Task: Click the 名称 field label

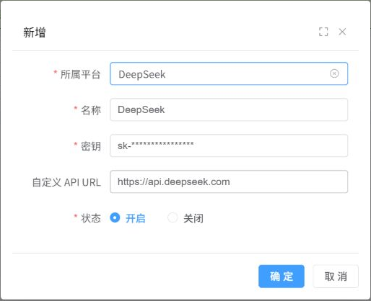Action: point(91,110)
